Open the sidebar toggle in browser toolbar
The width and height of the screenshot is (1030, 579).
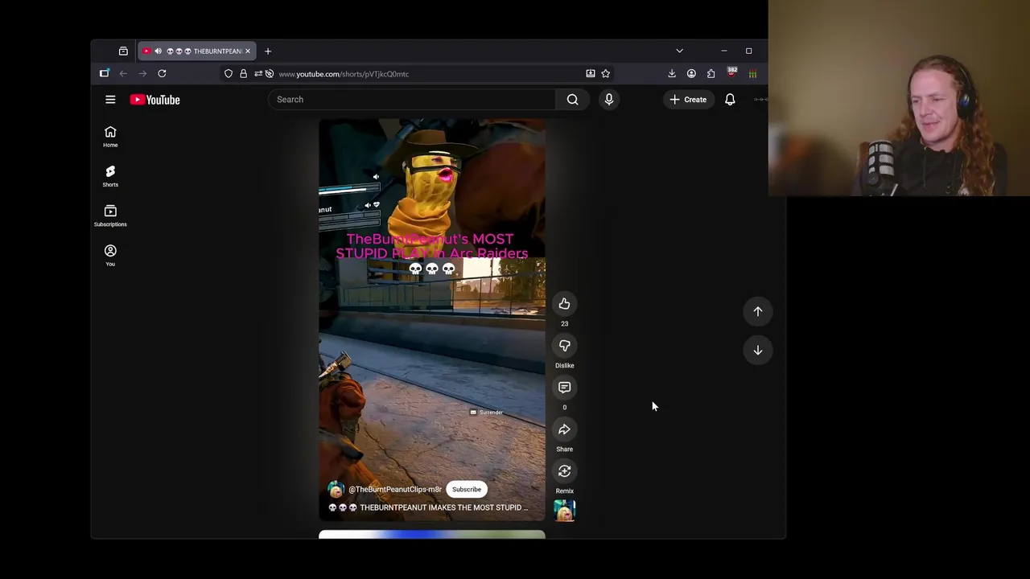pyautogui.click(x=105, y=74)
